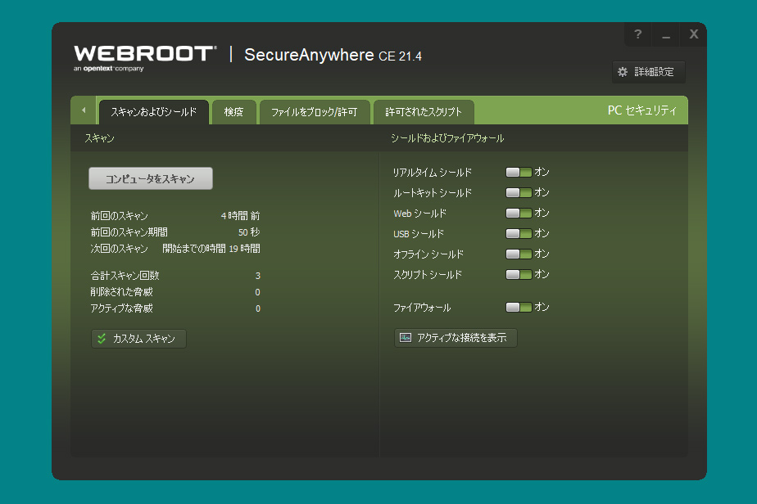757x504 pixels.
Task: Go to the 許可されたスクリプト tab
Action: 424,112
